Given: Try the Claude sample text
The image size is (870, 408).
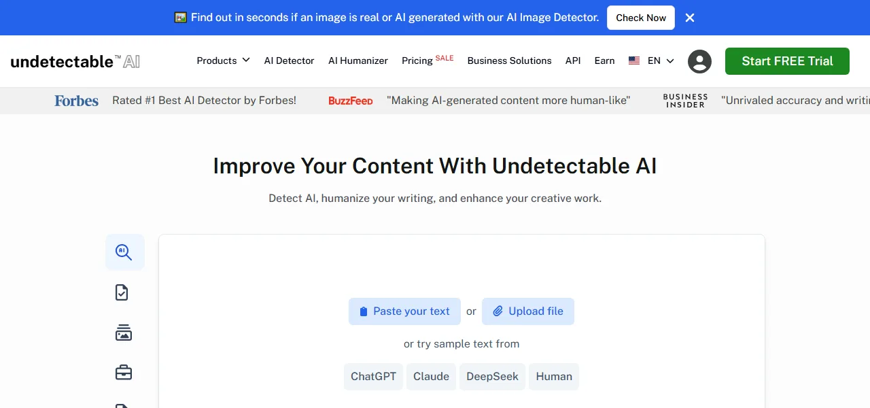Looking at the screenshot, I should tap(431, 377).
